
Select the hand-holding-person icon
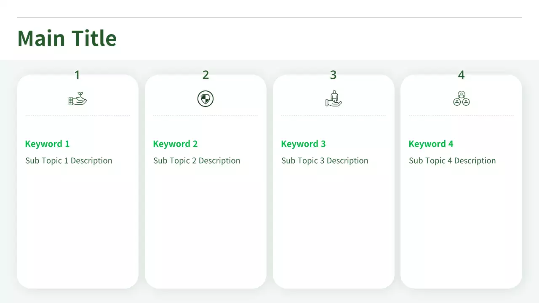click(334, 98)
